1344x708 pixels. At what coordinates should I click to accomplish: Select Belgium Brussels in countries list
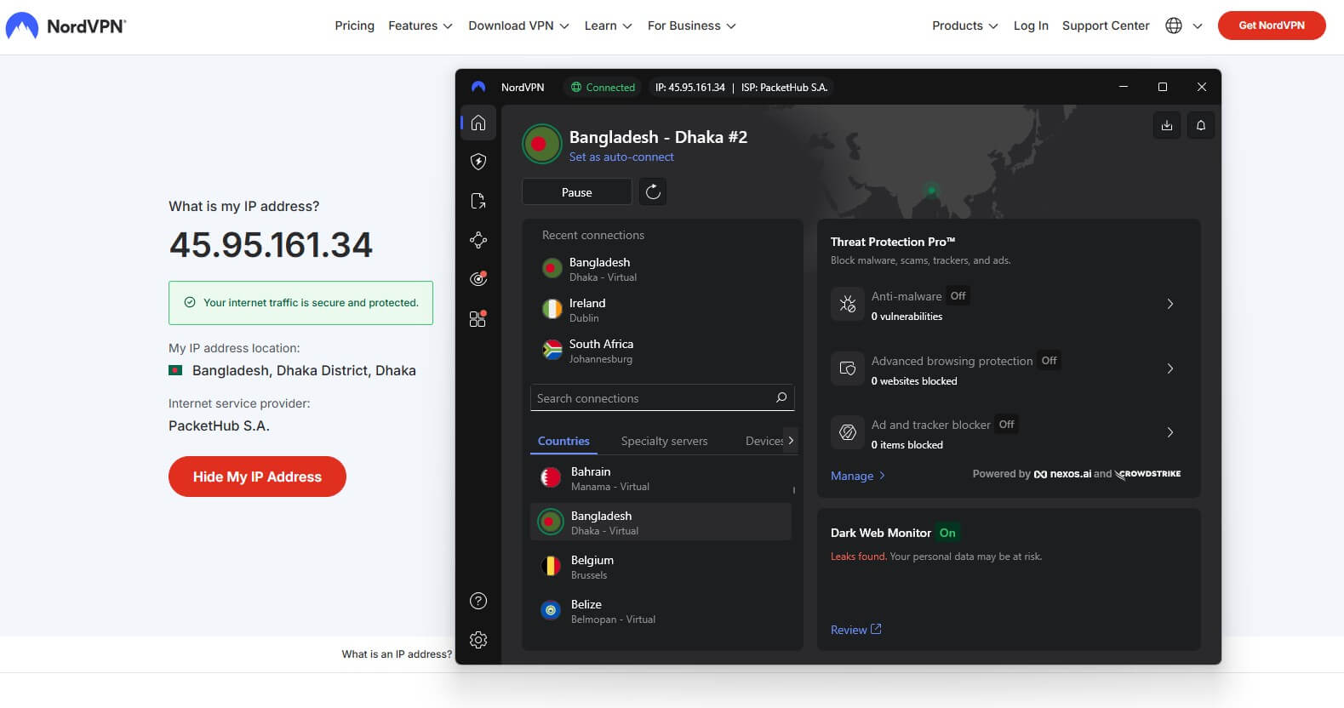coord(661,567)
